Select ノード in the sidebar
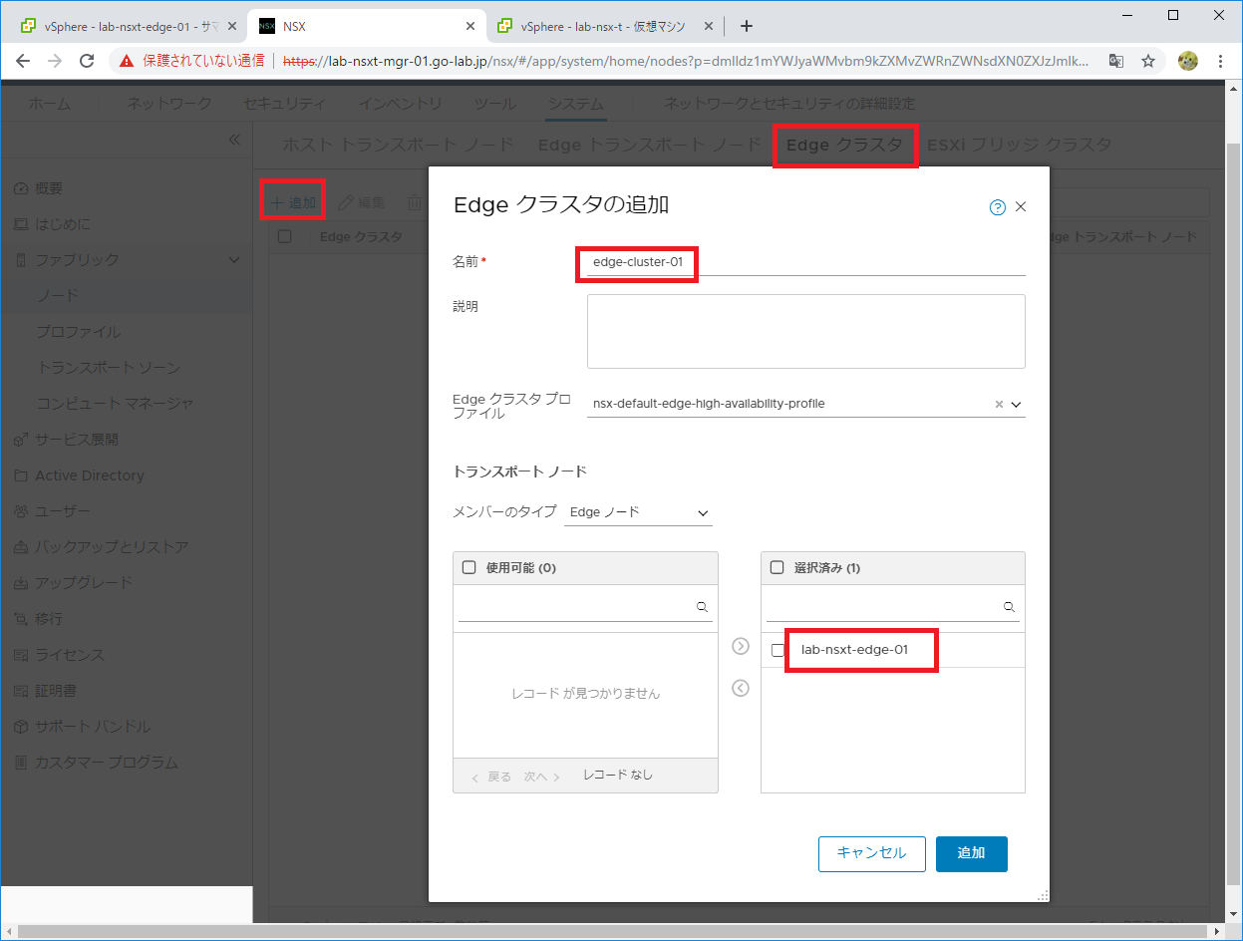Image resolution: width=1243 pixels, height=941 pixels. coord(57,296)
